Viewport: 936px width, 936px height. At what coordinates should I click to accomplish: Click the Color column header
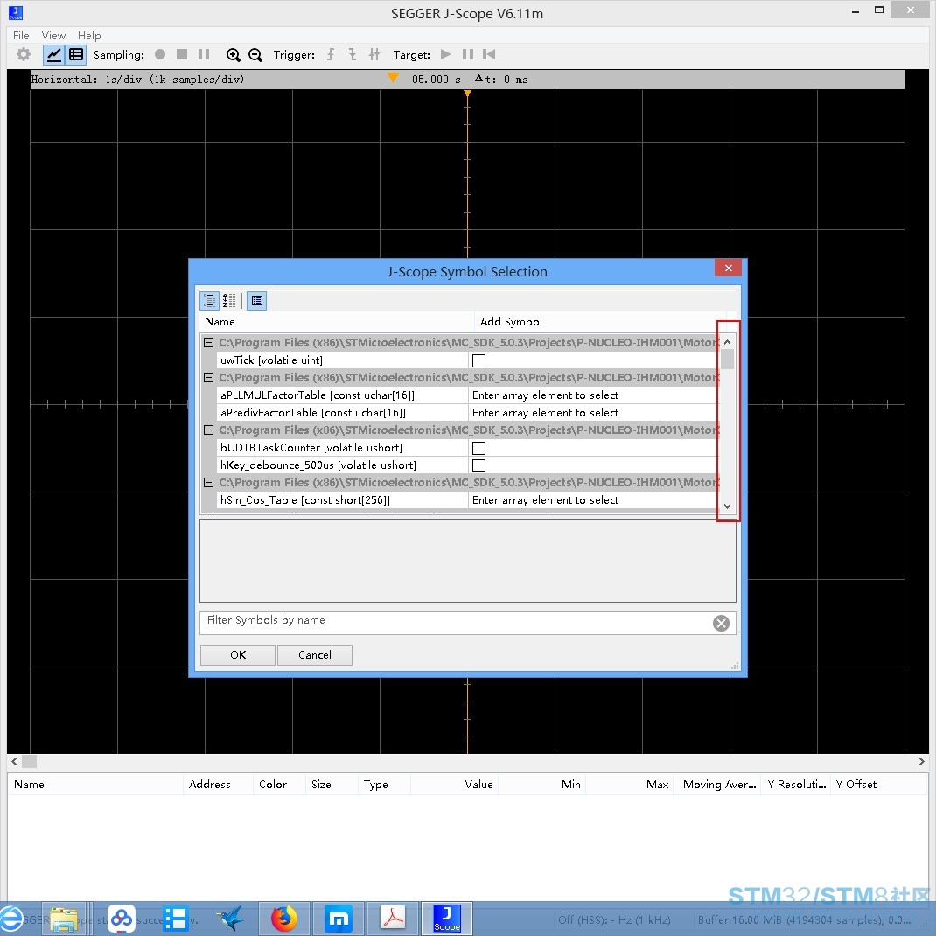click(x=279, y=785)
